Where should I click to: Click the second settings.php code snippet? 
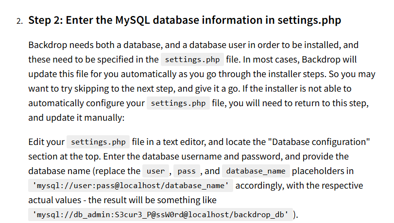click(178, 103)
